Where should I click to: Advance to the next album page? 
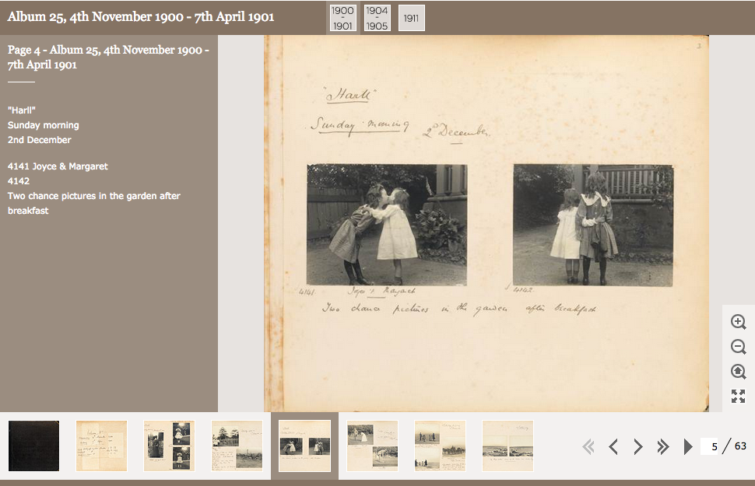[638, 446]
